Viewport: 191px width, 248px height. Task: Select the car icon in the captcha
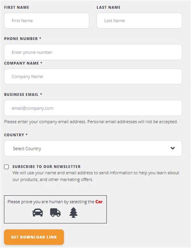click(37, 213)
